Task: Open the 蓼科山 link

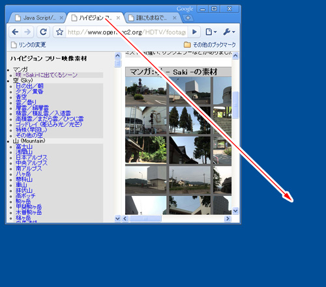Action: pos(24,180)
